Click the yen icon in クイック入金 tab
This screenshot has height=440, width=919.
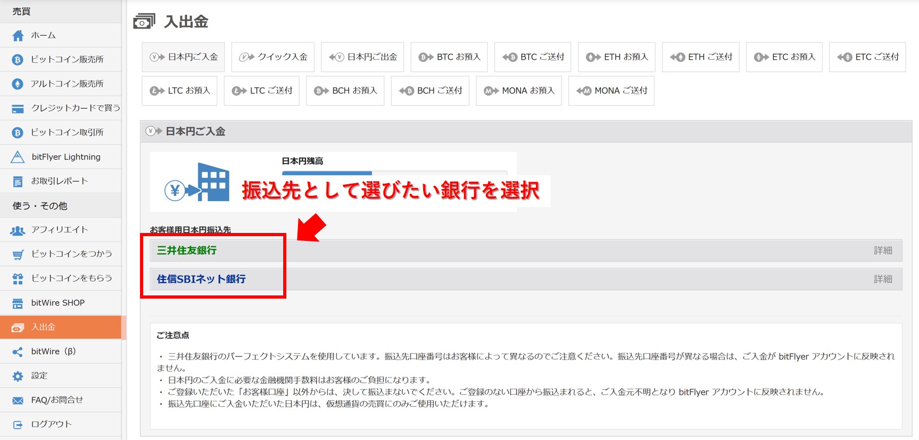(x=247, y=57)
